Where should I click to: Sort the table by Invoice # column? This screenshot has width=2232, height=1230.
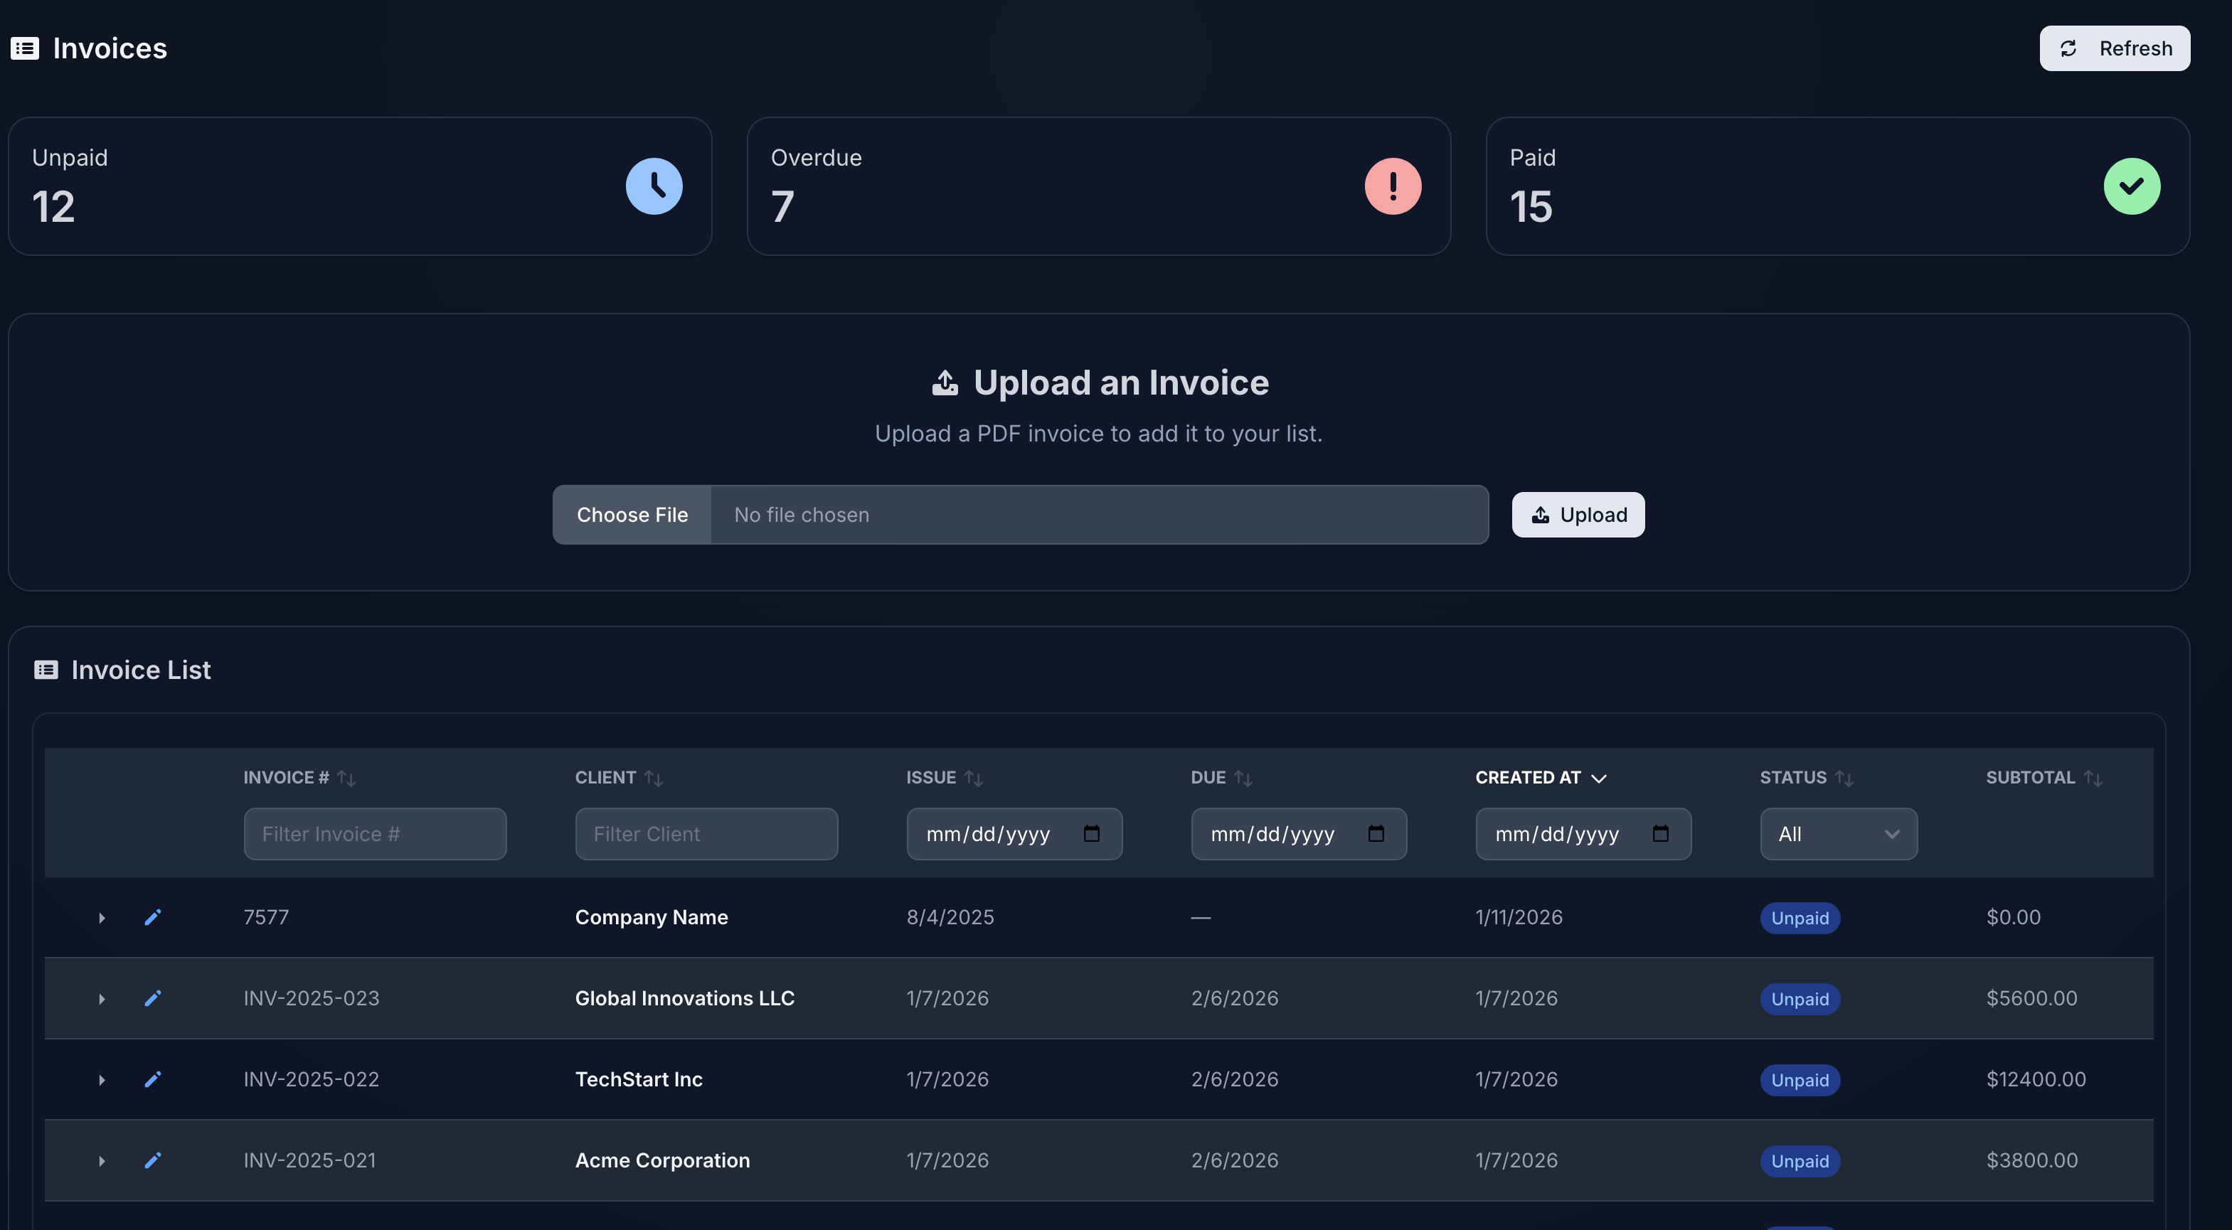[x=346, y=778]
